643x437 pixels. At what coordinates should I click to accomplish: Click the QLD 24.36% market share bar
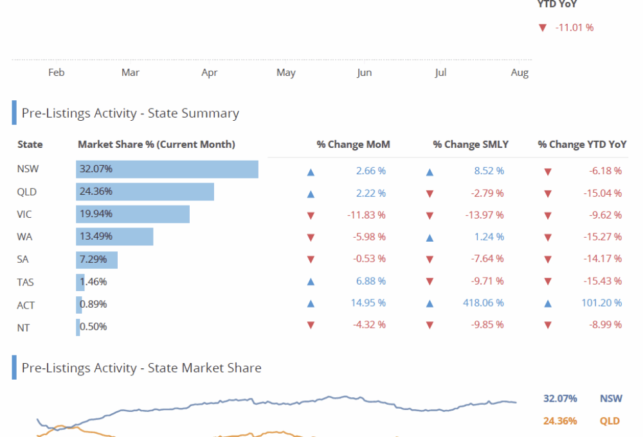point(145,192)
